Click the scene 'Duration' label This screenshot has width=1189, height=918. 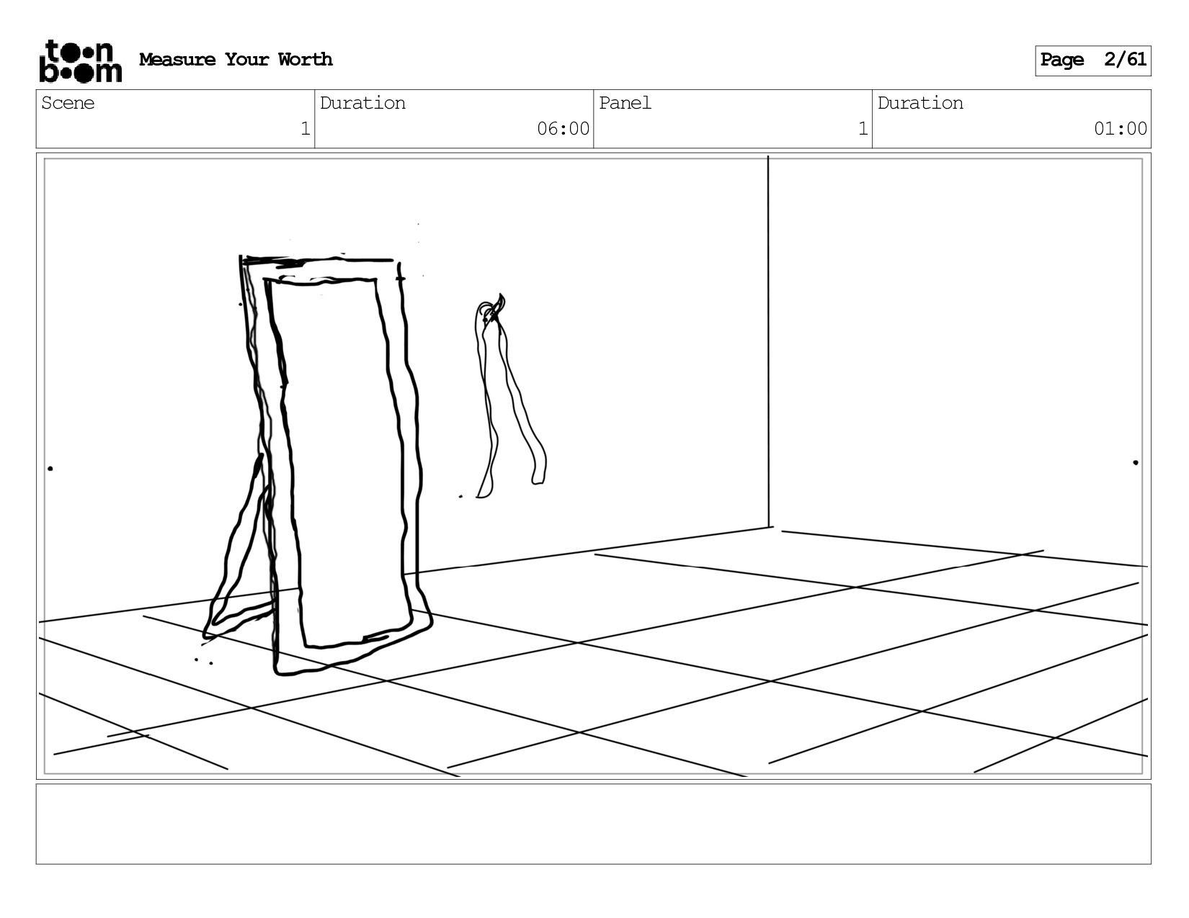(362, 103)
